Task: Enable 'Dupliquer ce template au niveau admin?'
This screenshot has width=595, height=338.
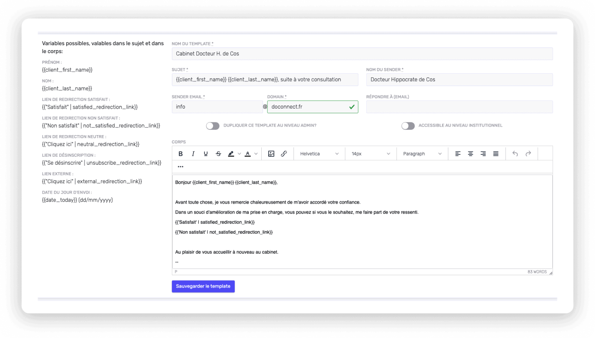Action: (x=213, y=125)
